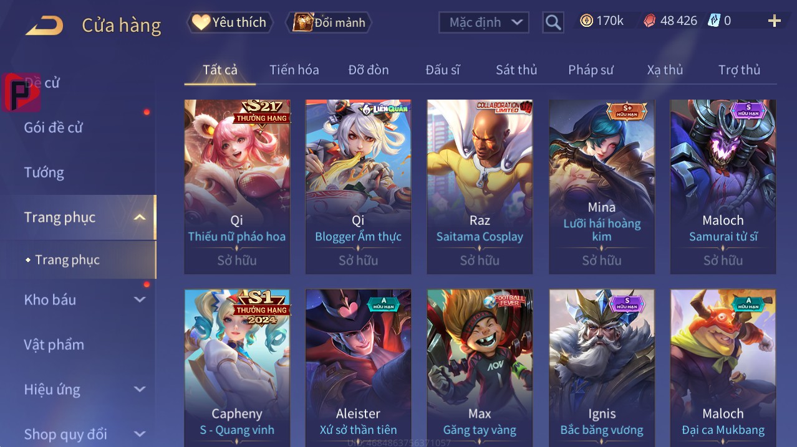Open search with the magnifier icon
The width and height of the screenshot is (797, 447).
tap(553, 23)
